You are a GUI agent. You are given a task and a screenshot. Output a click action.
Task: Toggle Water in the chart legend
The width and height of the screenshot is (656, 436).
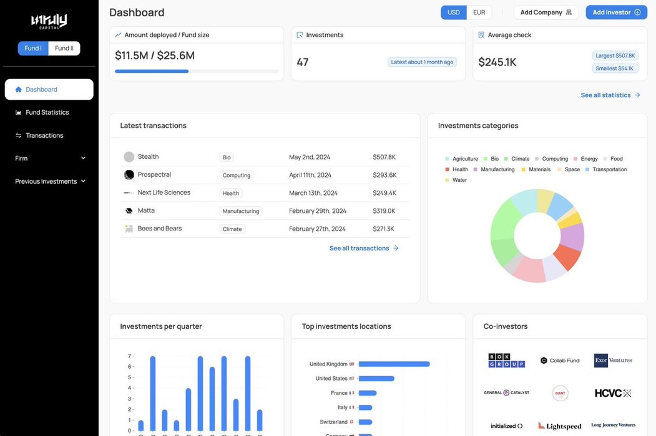[x=456, y=180]
